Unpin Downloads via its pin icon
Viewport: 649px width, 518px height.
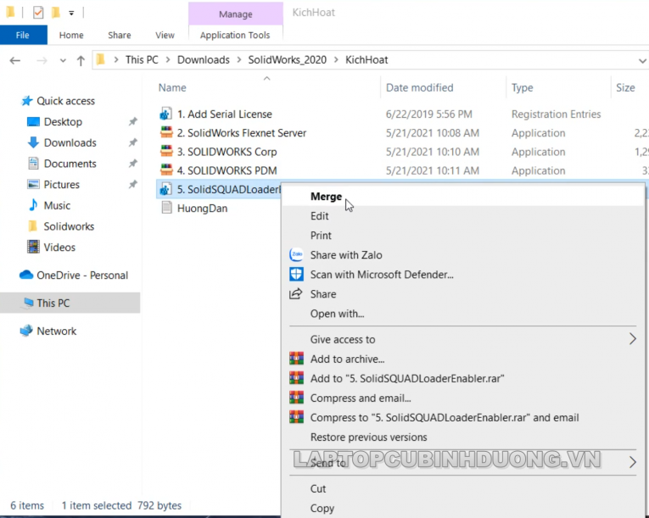coord(132,142)
